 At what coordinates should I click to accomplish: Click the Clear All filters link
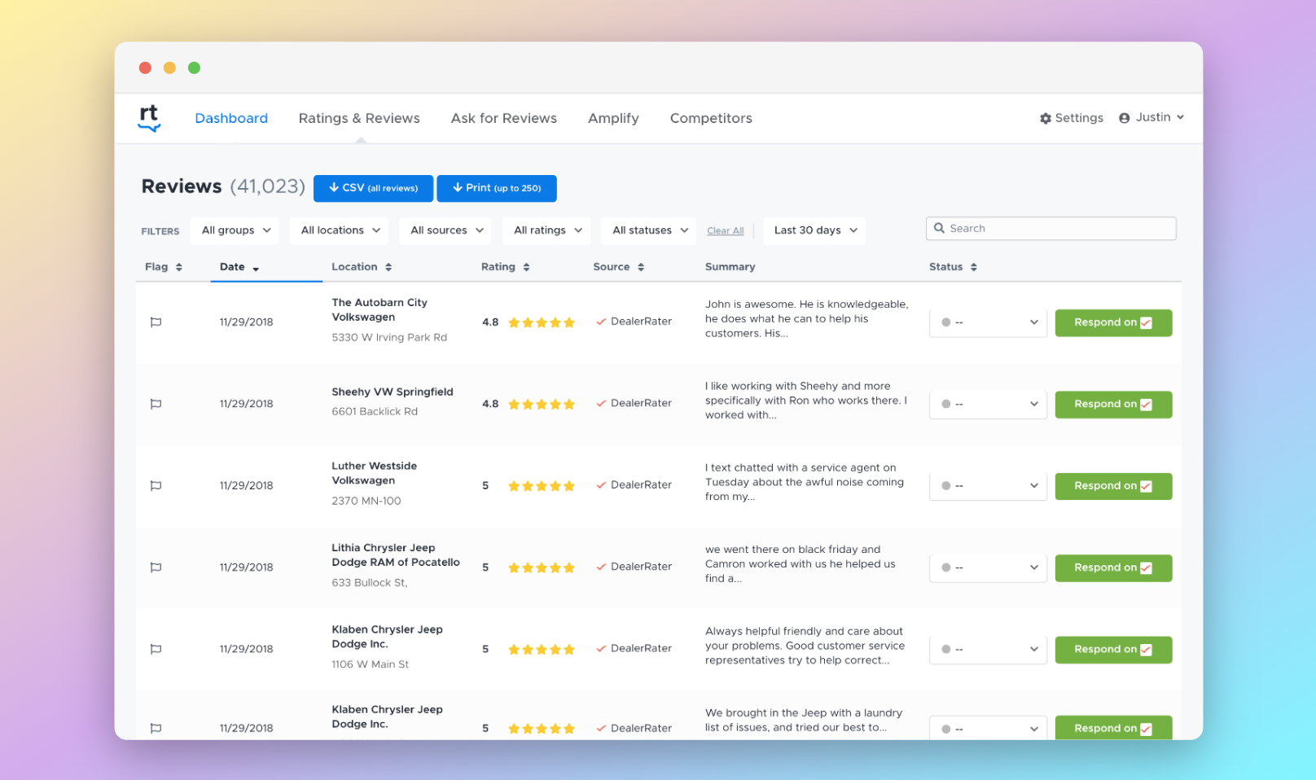[x=725, y=231]
